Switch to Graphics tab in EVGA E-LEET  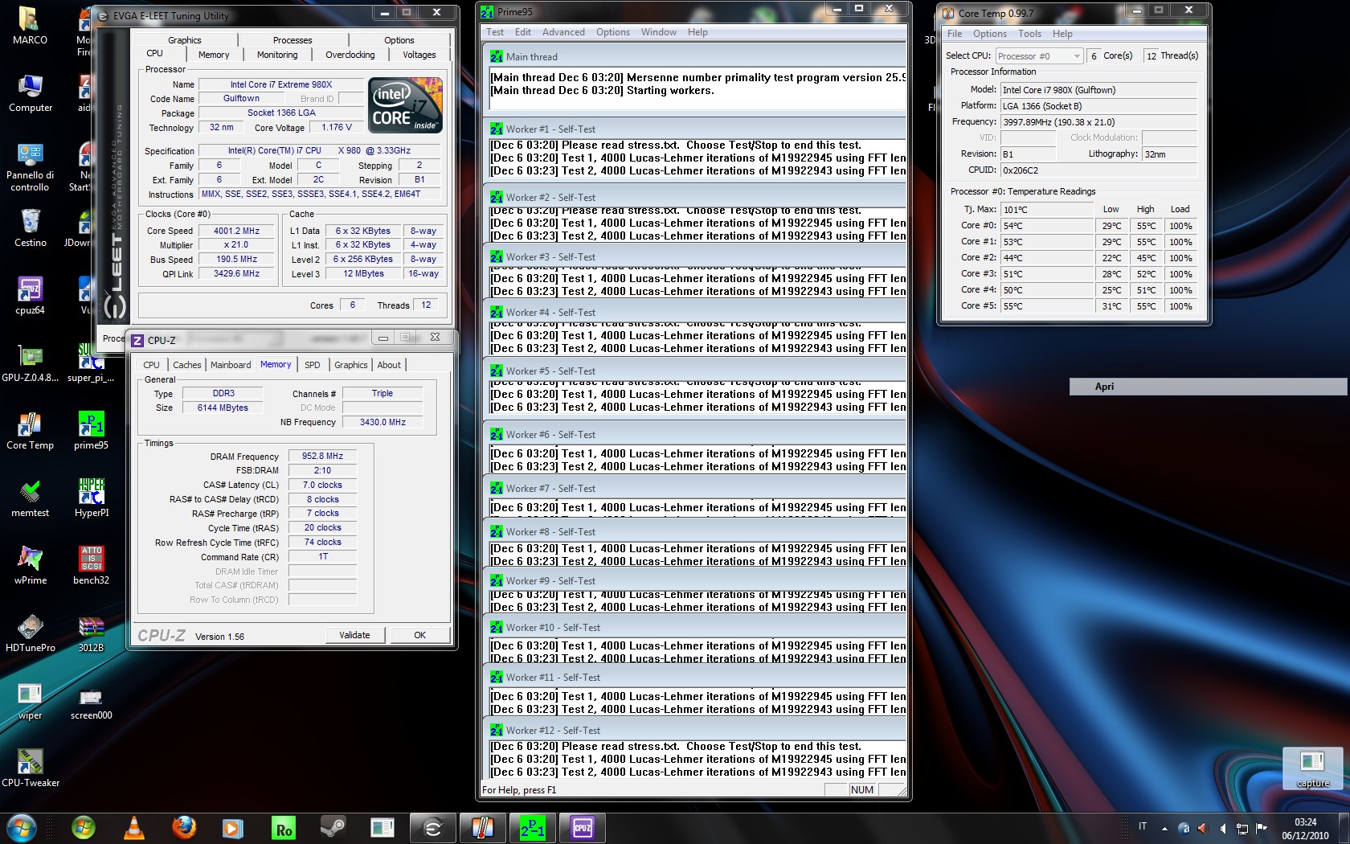point(184,40)
